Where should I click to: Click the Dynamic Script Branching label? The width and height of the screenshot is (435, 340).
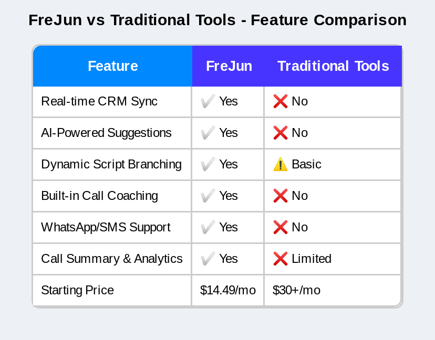click(111, 164)
